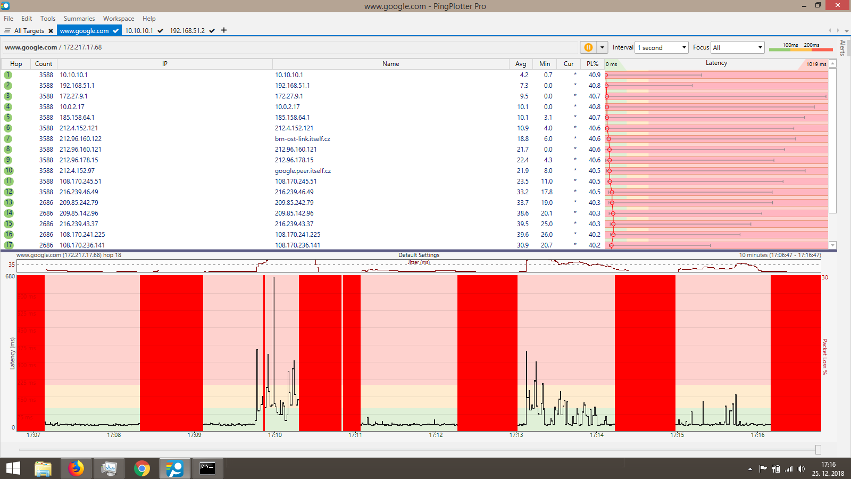
Task: Open the Workspace menu
Action: pos(119,19)
